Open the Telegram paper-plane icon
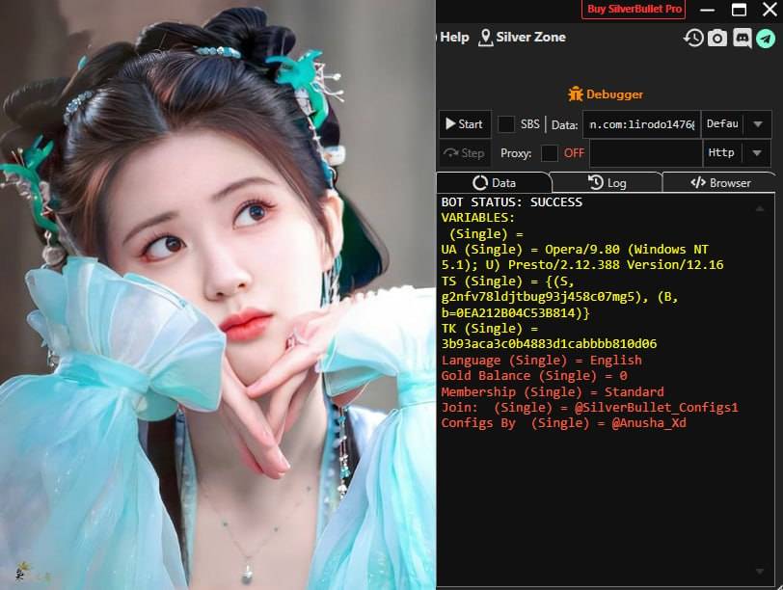 (766, 39)
